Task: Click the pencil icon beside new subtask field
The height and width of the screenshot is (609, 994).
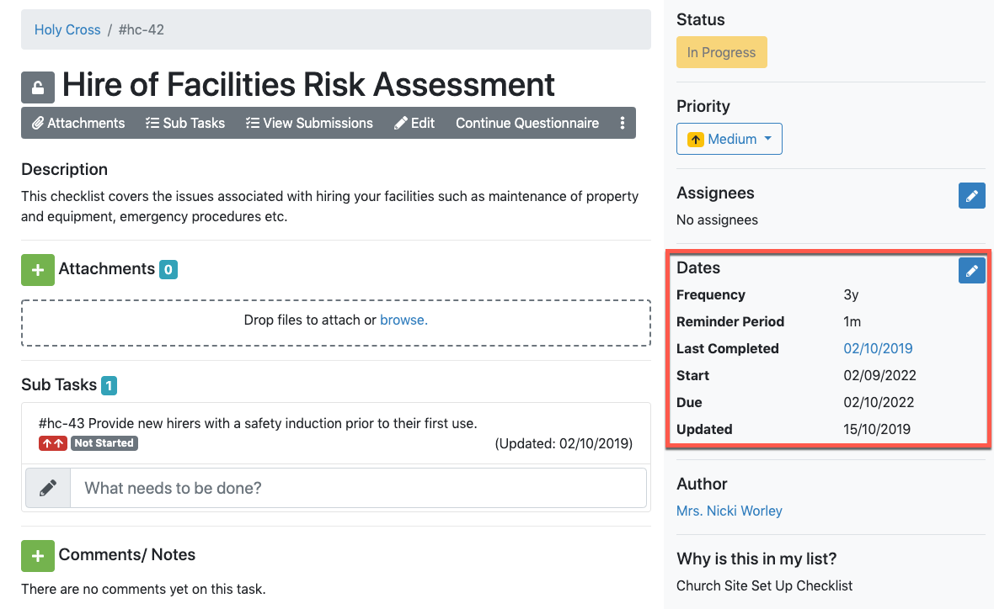Action: tap(48, 488)
